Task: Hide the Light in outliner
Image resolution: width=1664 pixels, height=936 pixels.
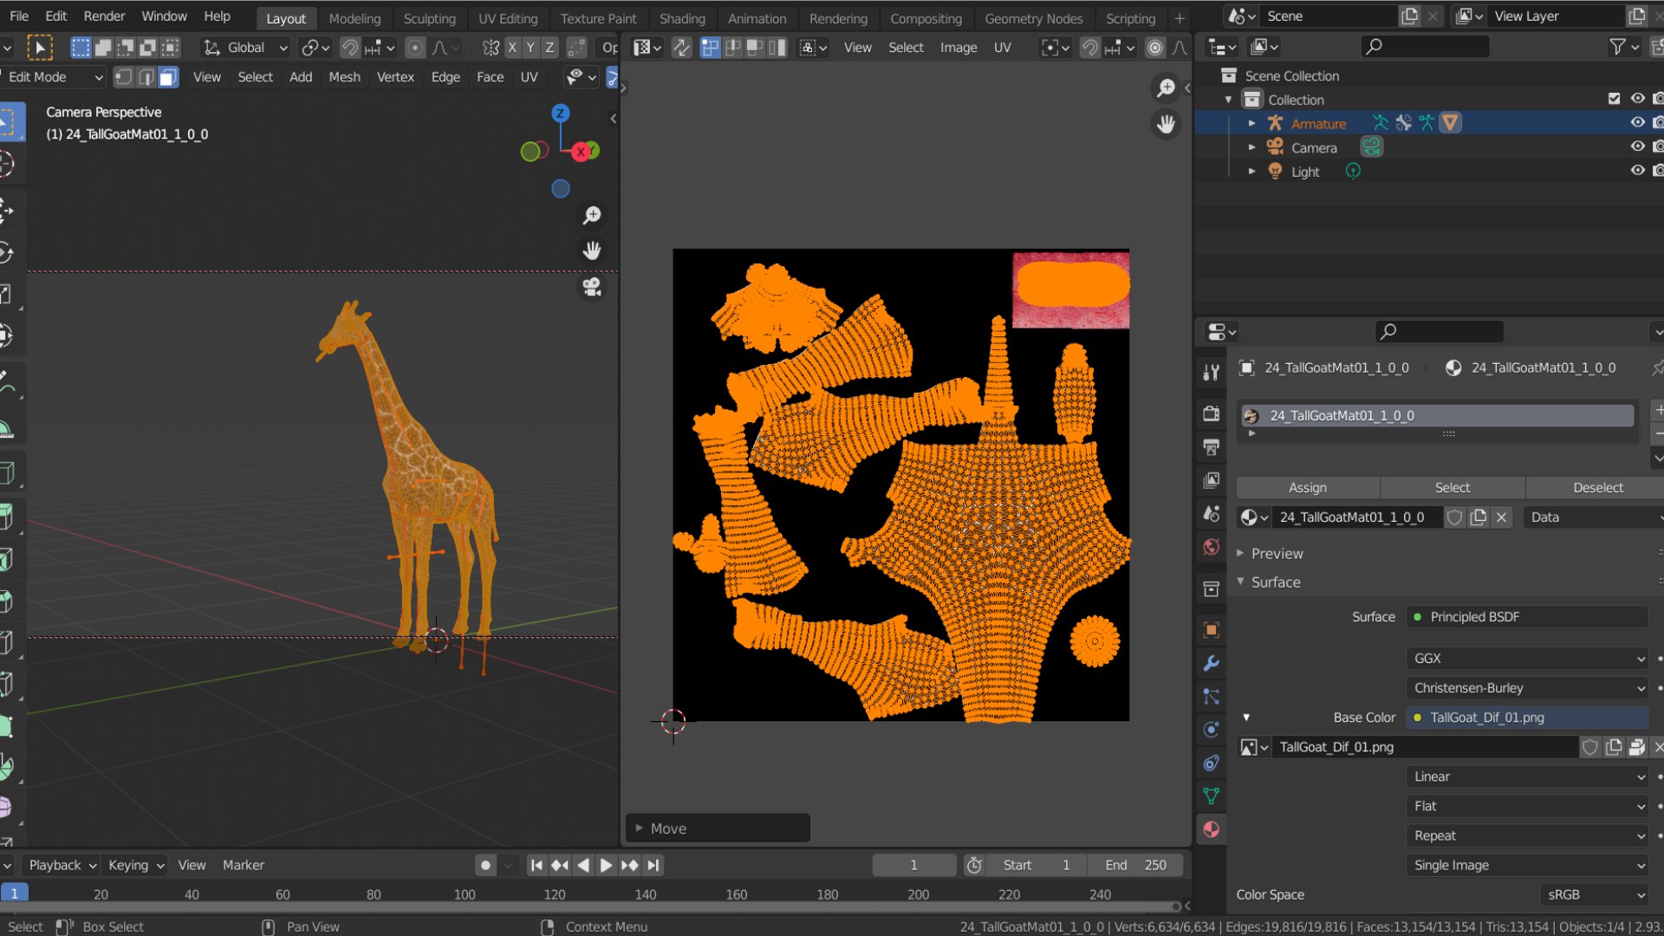Action: 1637,171
